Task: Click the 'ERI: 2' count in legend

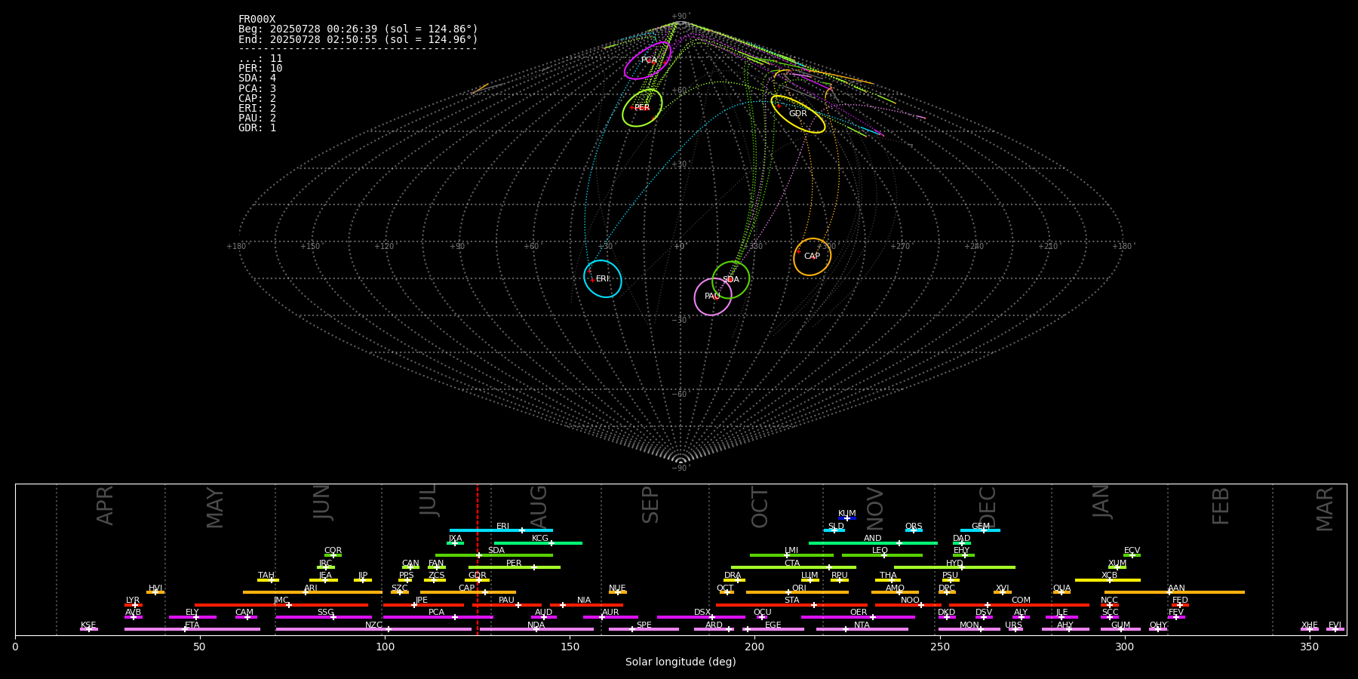Action: click(x=257, y=108)
